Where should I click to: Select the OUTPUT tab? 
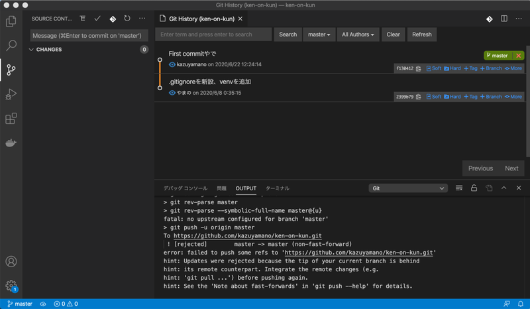[246, 188]
